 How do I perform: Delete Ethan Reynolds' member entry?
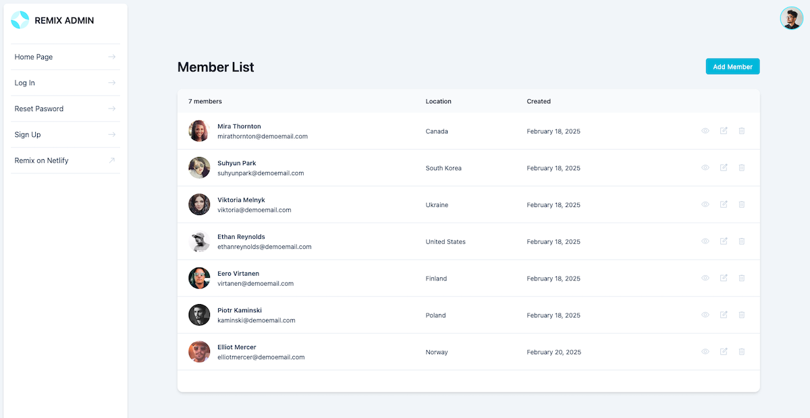pyautogui.click(x=742, y=241)
